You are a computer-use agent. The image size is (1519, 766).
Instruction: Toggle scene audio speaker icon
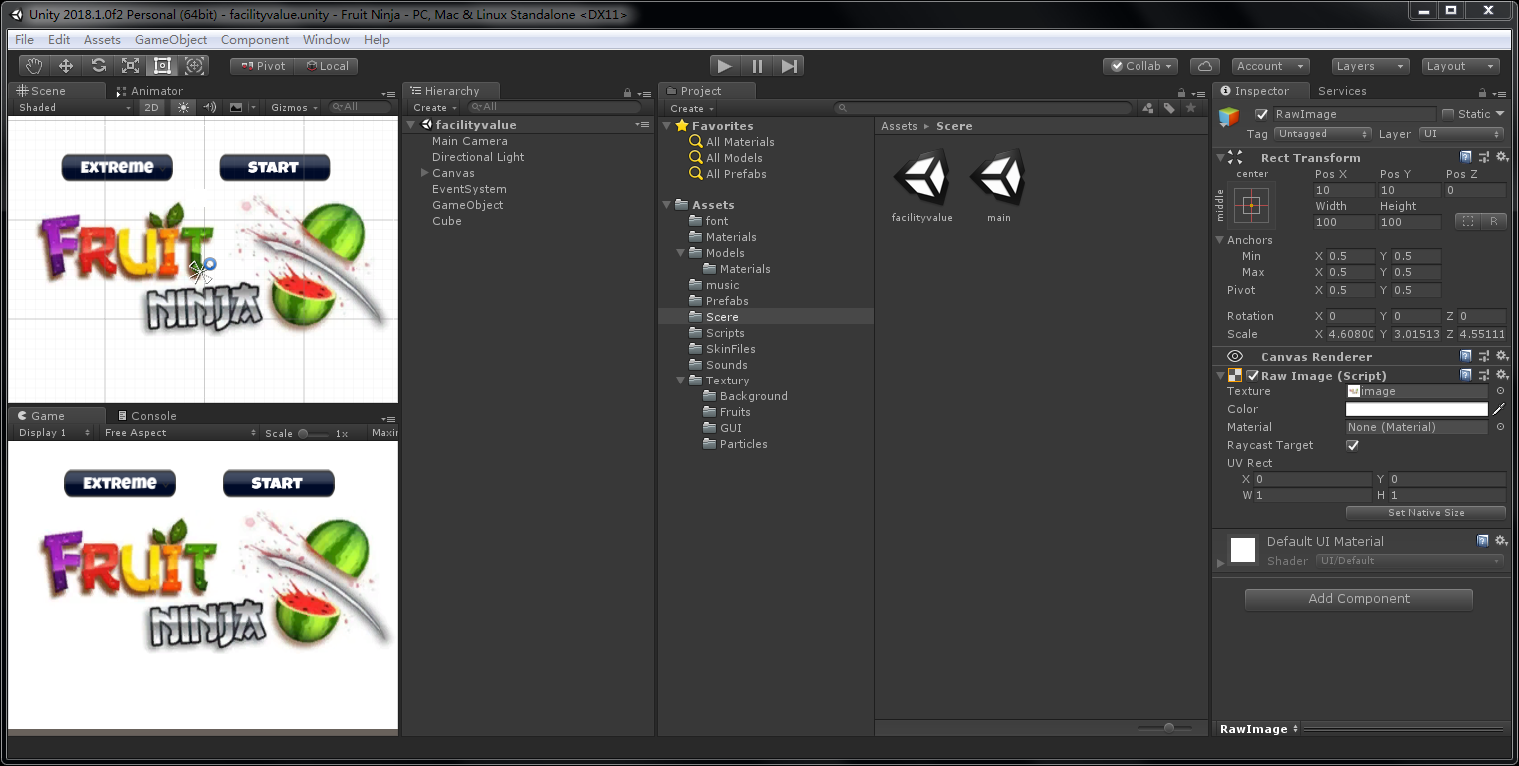[x=209, y=107]
